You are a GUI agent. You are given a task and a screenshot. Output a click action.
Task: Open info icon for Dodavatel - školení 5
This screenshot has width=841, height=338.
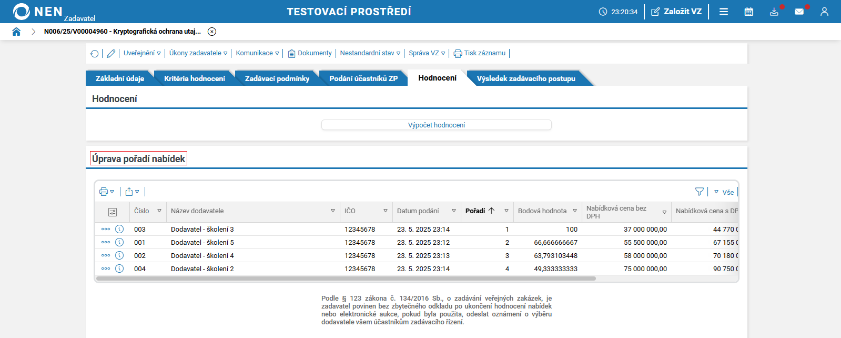click(119, 242)
